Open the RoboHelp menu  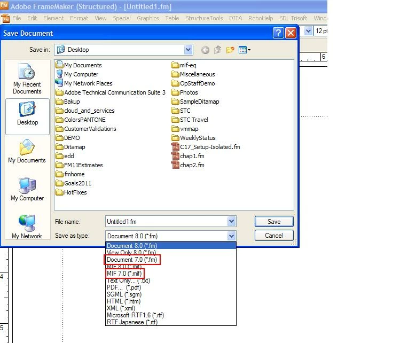pos(261,18)
